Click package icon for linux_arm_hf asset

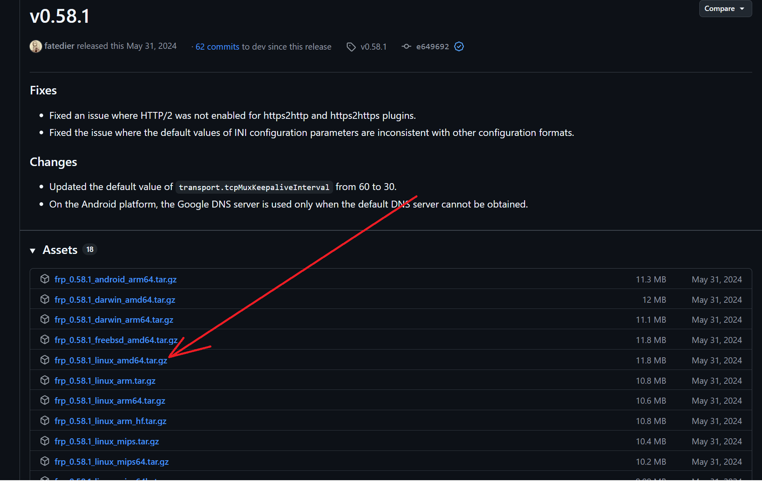[45, 420]
